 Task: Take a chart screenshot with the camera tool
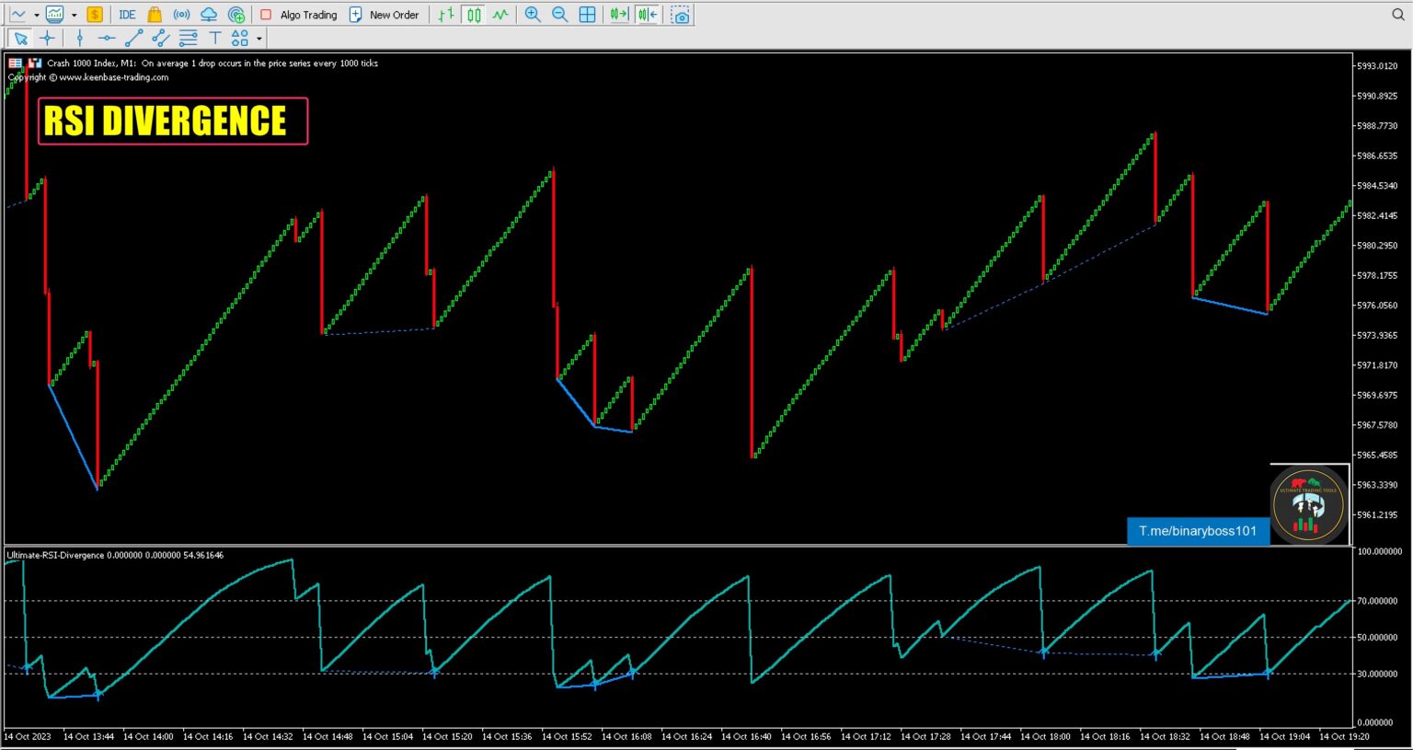click(680, 14)
